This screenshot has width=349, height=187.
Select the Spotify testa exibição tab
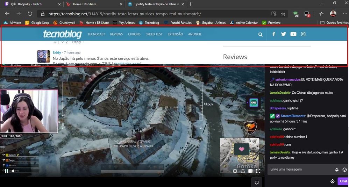pos(156,4)
